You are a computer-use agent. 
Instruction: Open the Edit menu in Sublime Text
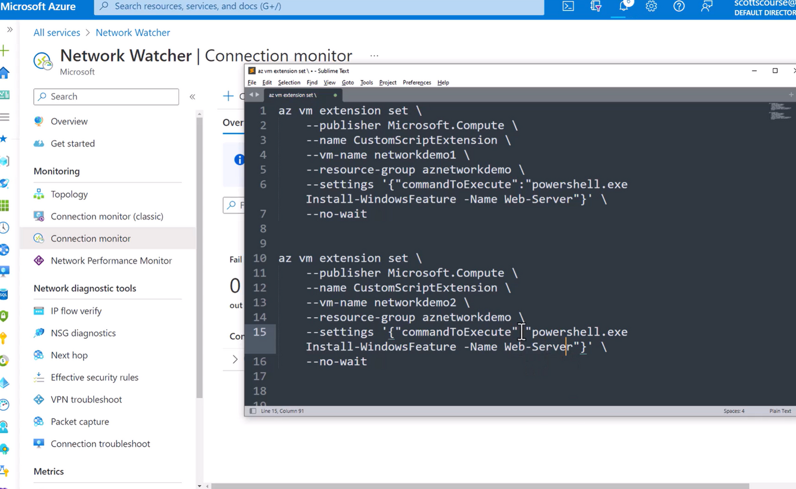coord(267,82)
